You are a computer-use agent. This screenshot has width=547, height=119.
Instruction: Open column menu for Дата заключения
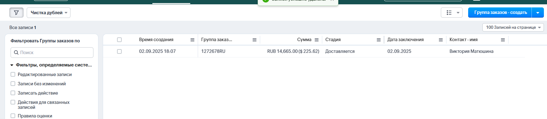tap(441, 40)
